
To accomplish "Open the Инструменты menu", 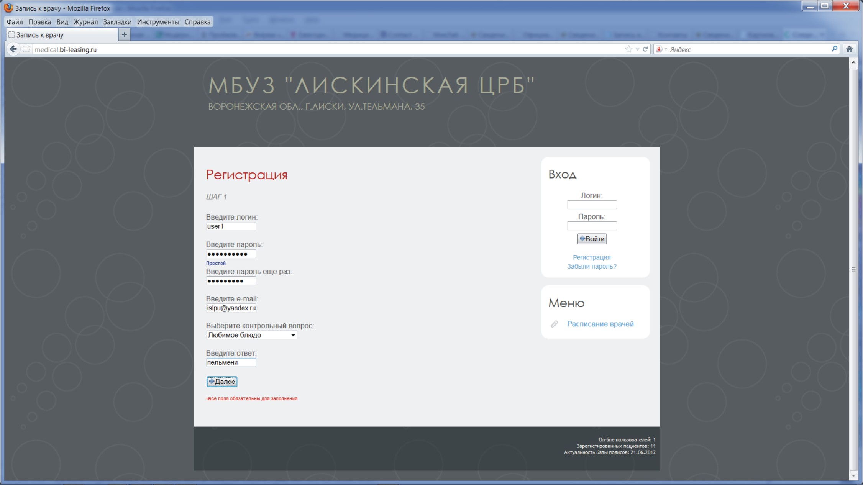I will pyautogui.click(x=158, y=22).
